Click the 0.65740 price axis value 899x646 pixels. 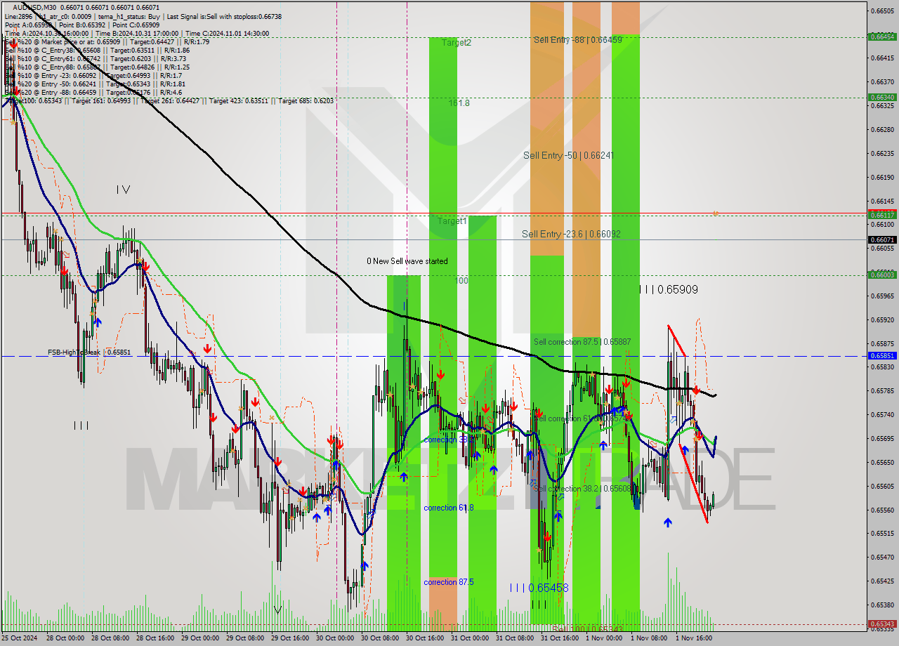coord(882,415)
